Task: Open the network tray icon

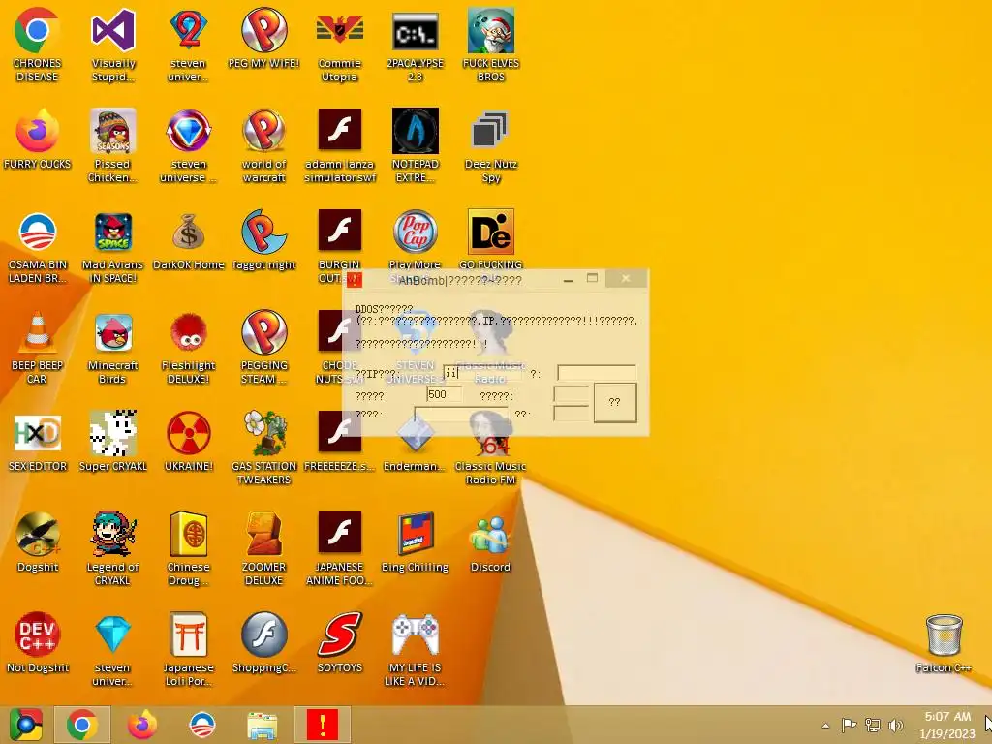Action: click(873, 726)
